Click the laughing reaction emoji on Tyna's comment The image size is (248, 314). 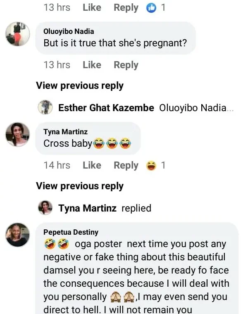[x=152, y=166]
